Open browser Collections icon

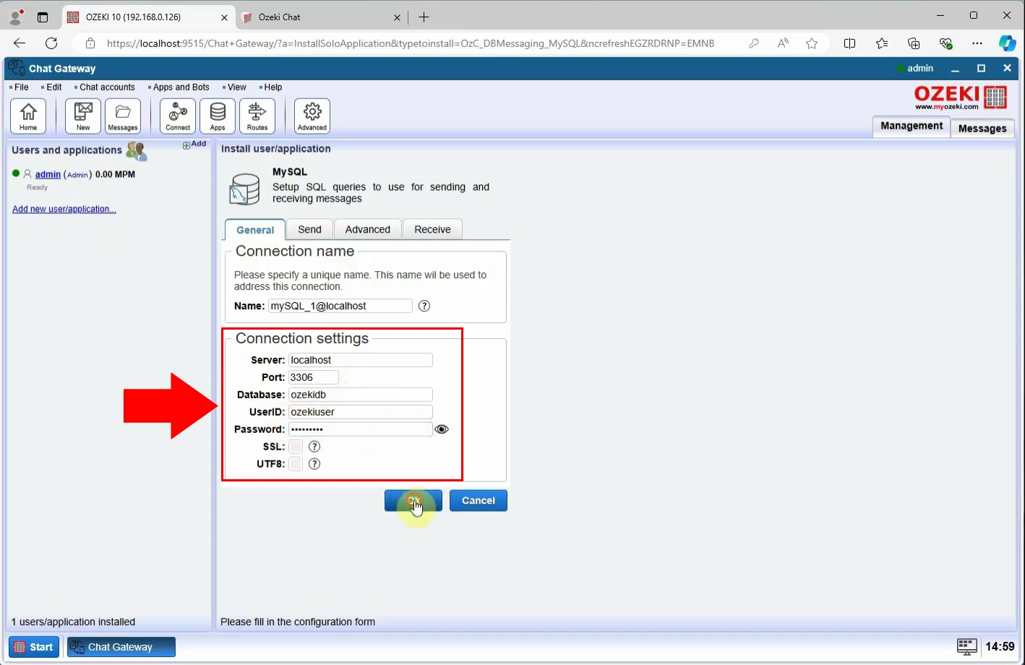click(x=914, y=43)
